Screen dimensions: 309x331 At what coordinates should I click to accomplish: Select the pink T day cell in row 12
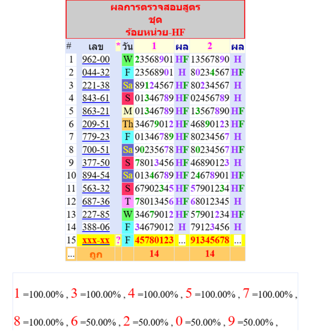tap(127, 201)
